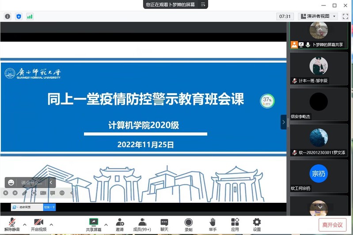
Task: Click 离开会议 to leave meeting
Action: (332, 225)
